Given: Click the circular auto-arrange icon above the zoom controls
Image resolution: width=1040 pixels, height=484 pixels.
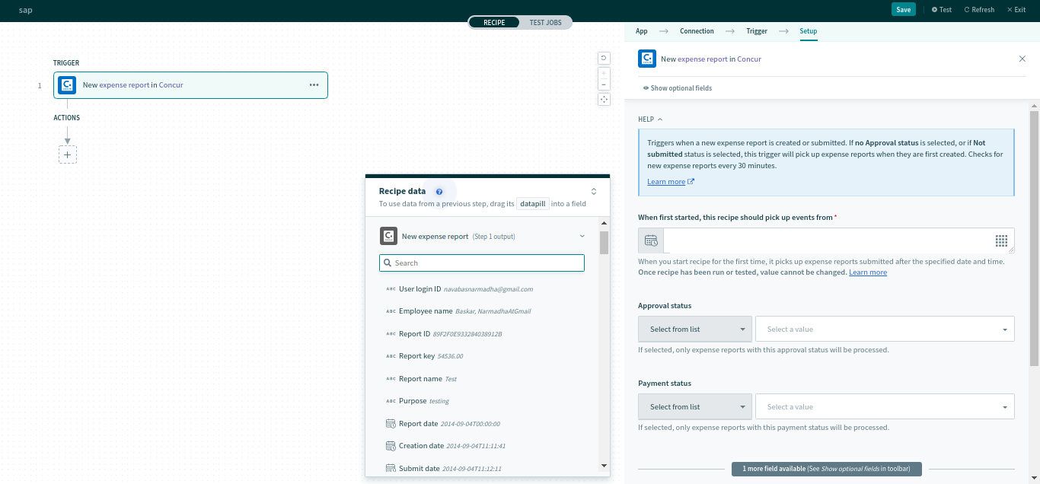Looking at the screenshot, I should pos(604,58).
